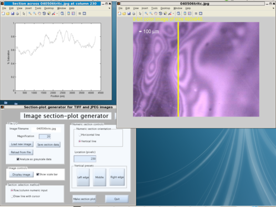Click Save icon in 040506tritc.jpg figure toolbar
Screen dimensions: 276x207
click(129, 14)
